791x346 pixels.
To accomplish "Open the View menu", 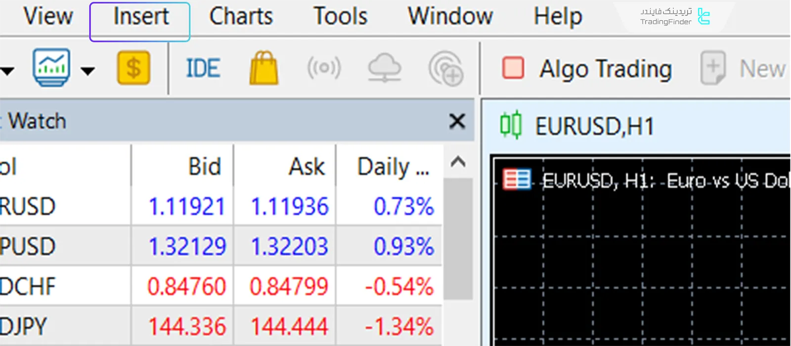I will [x=48, y=17].
